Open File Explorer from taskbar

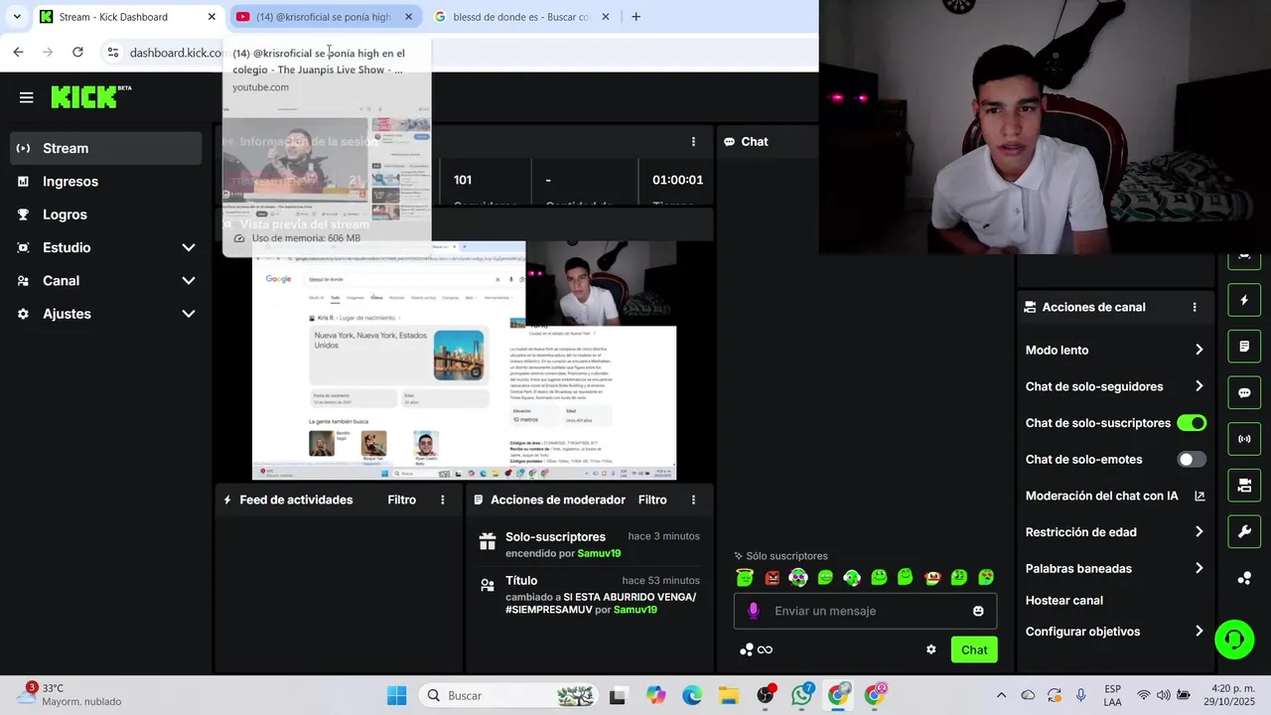click(x=729, y=695)
